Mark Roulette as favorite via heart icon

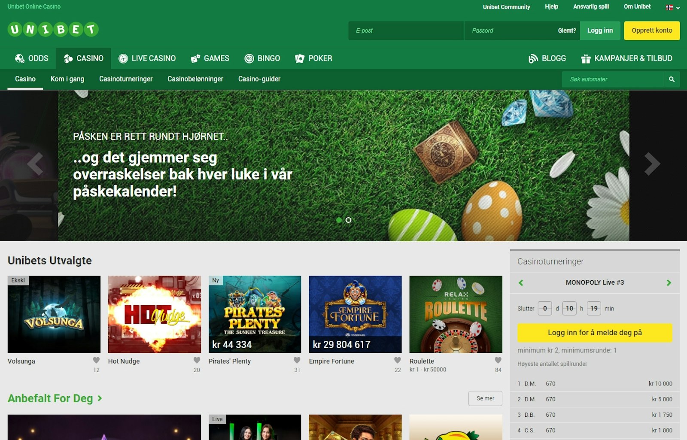(499, 361)
